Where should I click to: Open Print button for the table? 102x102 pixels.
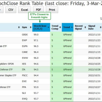tap(52, 10)
